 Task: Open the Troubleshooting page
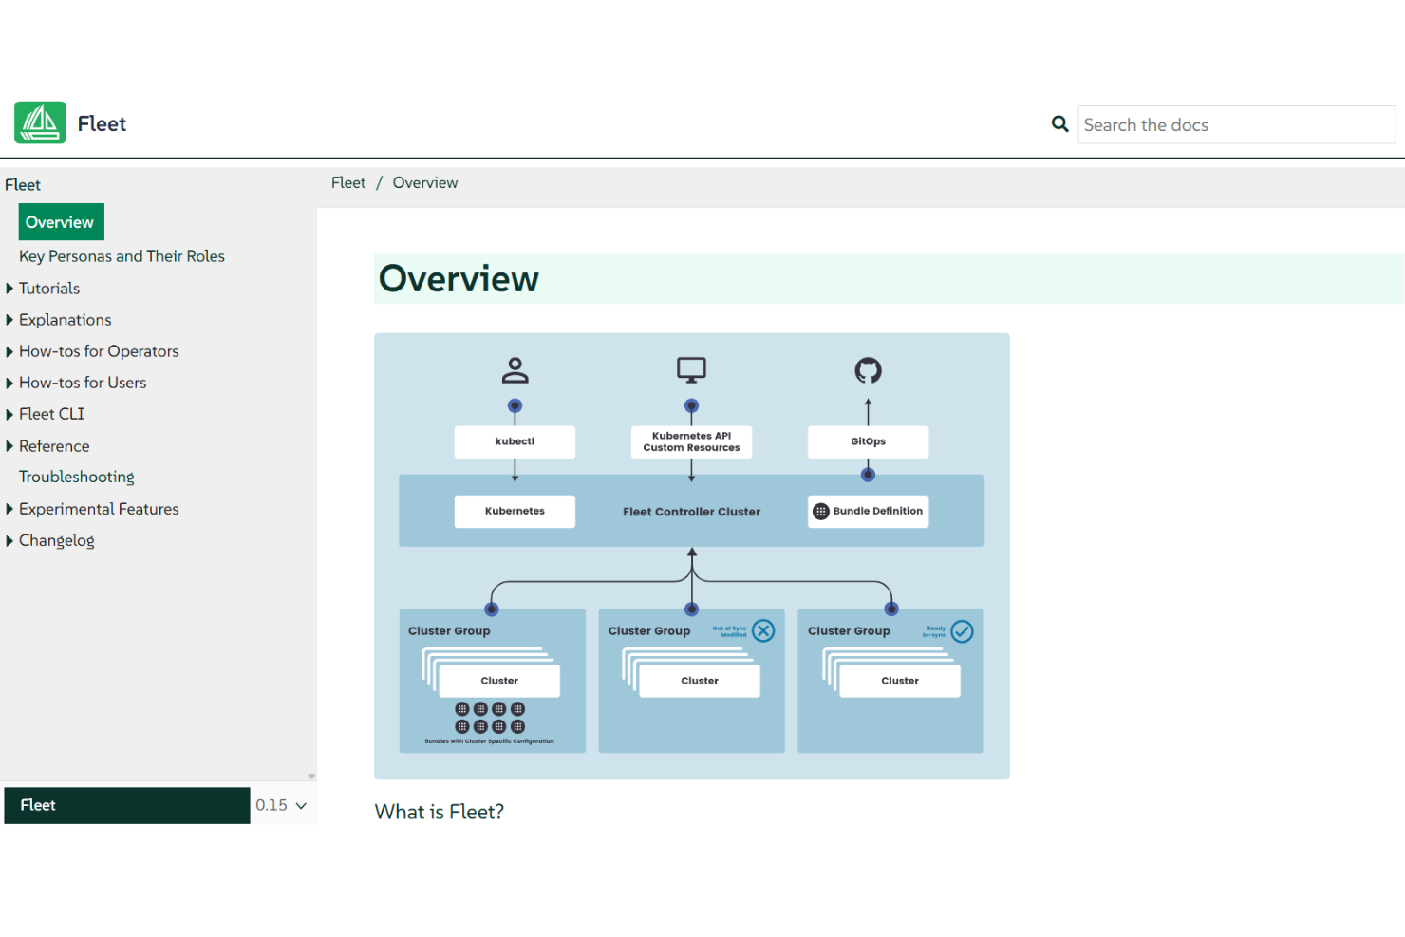pos(77,477)
